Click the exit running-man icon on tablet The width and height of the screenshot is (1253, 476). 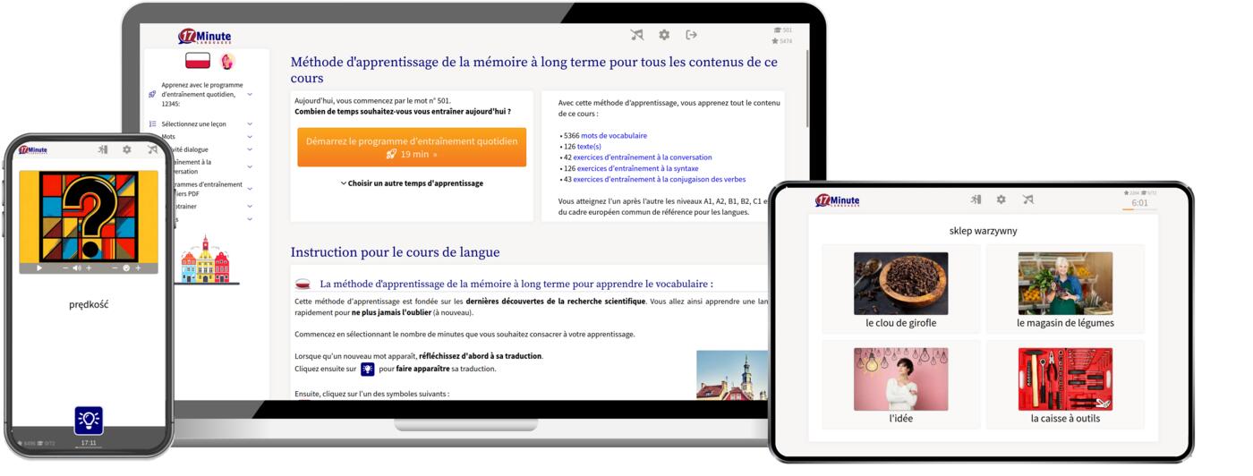tap(976, 200)
